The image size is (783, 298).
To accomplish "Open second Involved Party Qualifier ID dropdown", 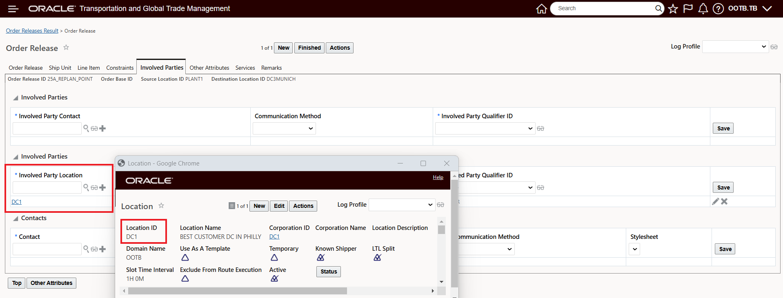I will 496,188.
